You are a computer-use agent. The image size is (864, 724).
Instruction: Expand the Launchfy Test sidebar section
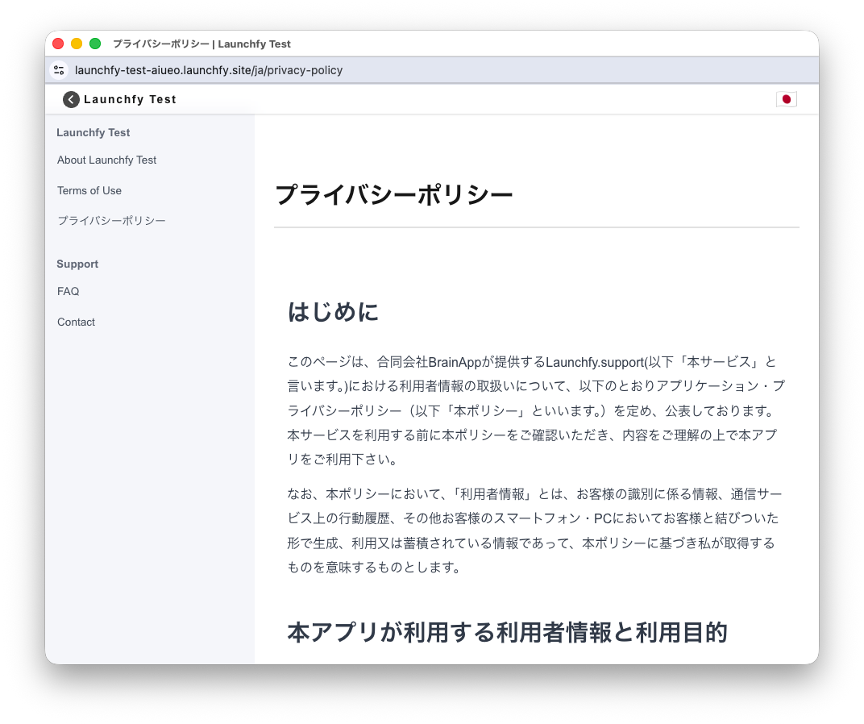click(93, 132)
